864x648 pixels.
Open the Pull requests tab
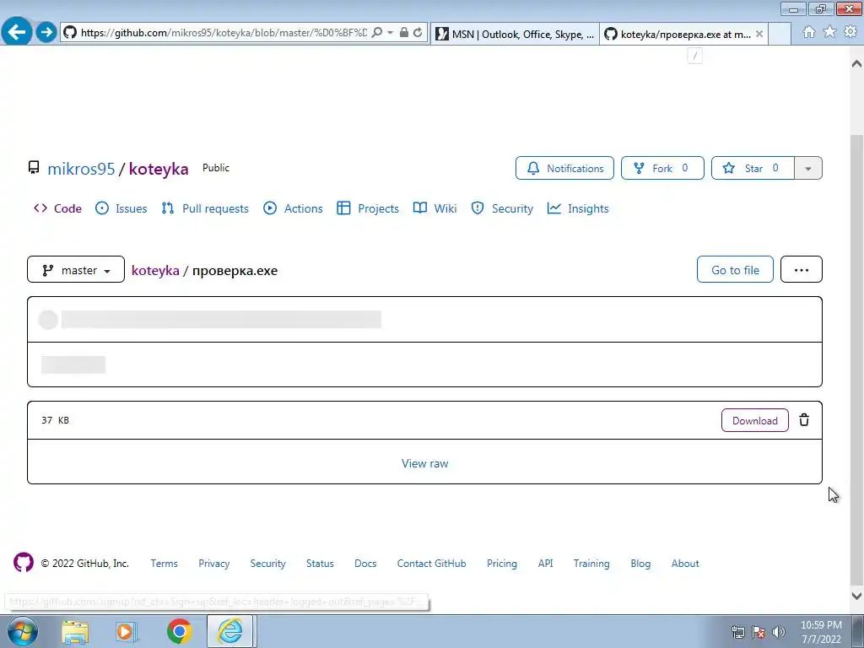coord(205,208)
